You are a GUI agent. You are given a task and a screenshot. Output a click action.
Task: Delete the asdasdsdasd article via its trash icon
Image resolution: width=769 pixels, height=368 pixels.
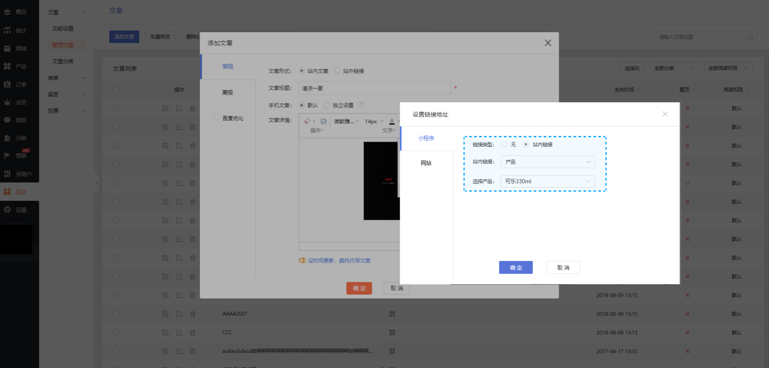(192, 351)
